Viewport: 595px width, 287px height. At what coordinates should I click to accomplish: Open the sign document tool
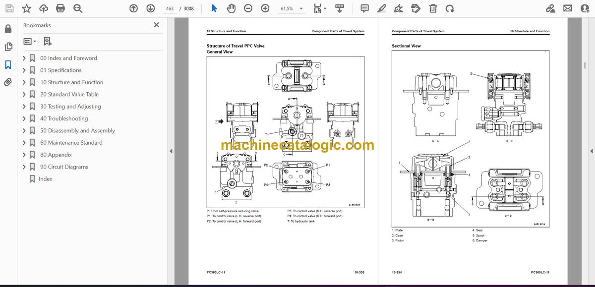tap(399, 8)
